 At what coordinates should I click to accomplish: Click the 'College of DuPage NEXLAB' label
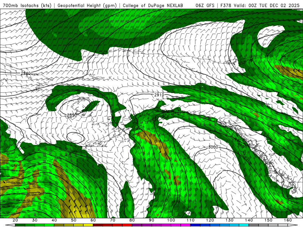pos(153,5)
